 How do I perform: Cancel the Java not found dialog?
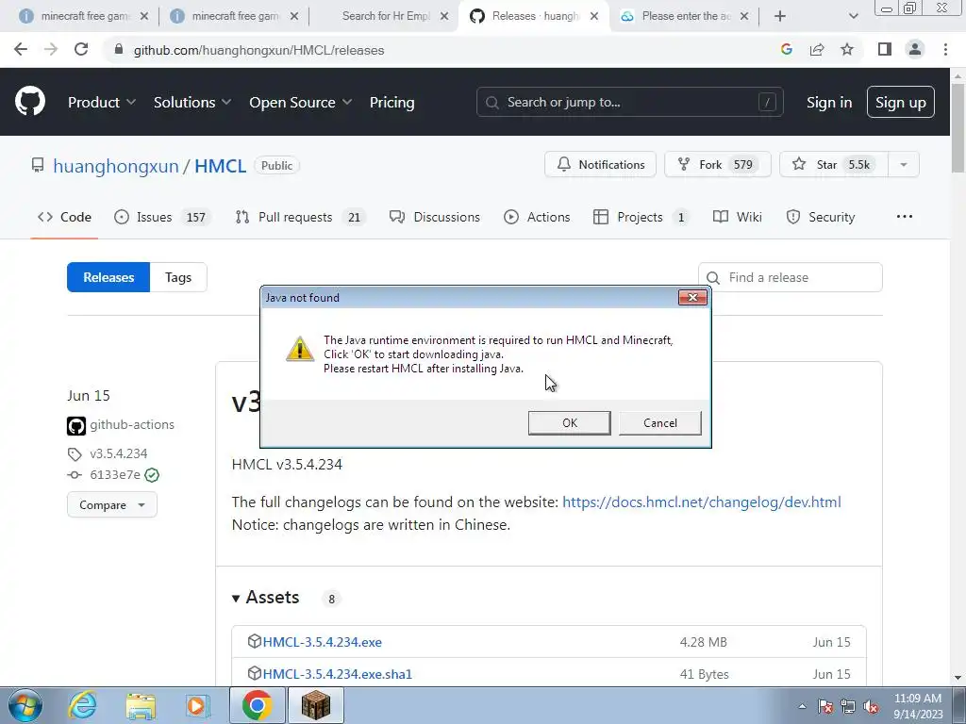pos(659,423)
